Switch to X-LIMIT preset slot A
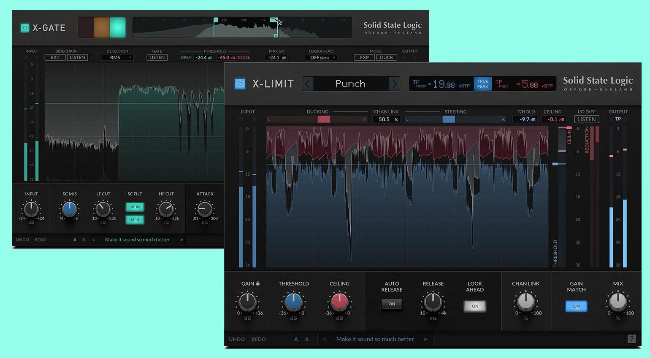This screenshot has height=358, width=650. tap(296, 339)
